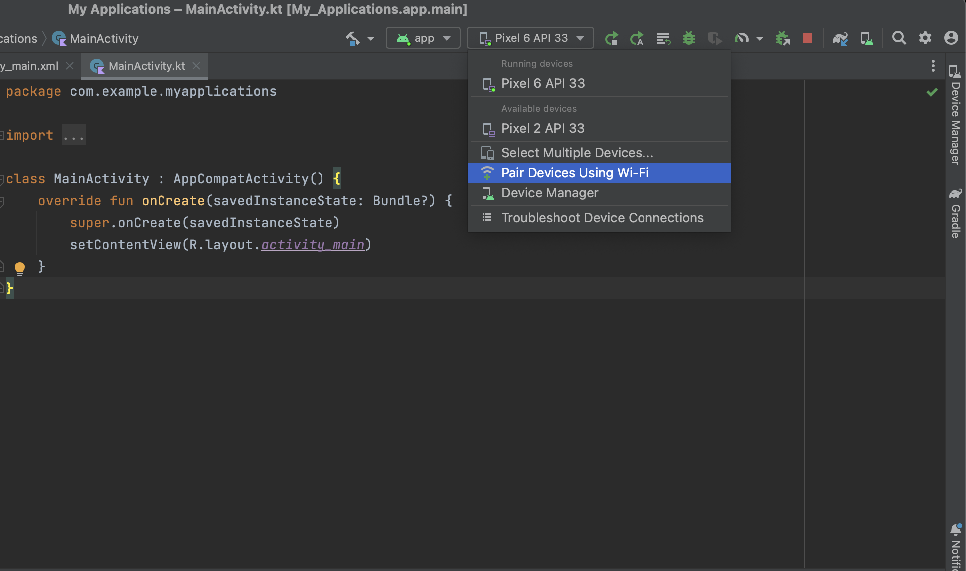This screenshot has height=571, width=966.
Task: Open the IDE settings gear
Action: 925,38
